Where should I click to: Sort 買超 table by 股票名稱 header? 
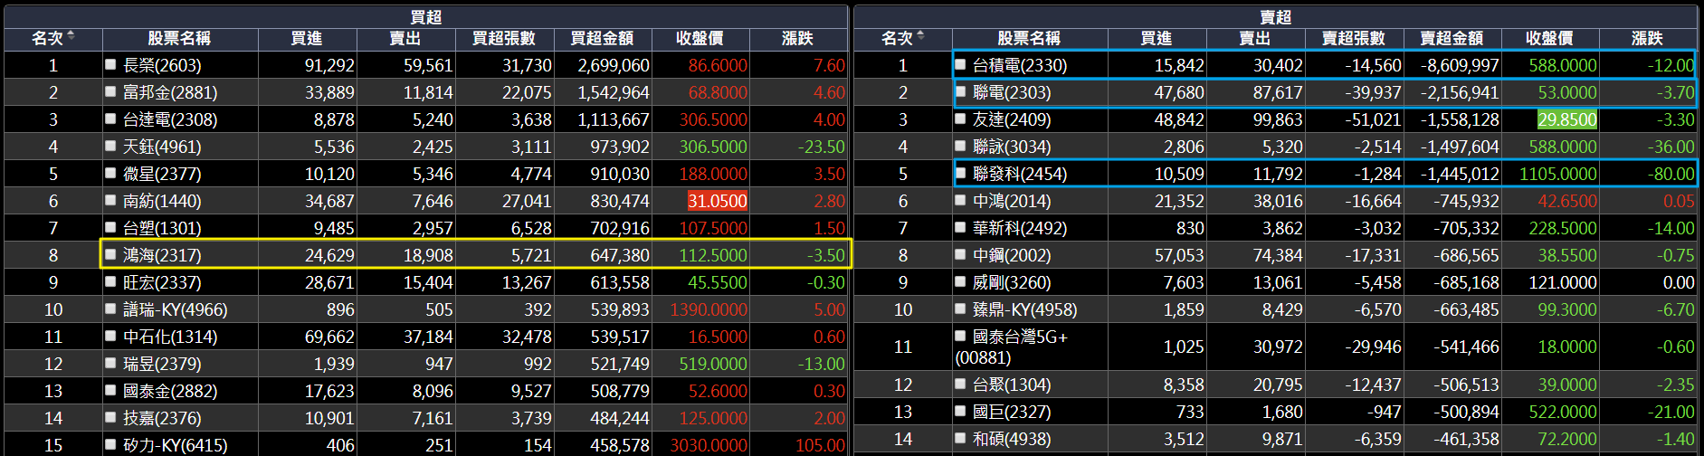[179, 38]
